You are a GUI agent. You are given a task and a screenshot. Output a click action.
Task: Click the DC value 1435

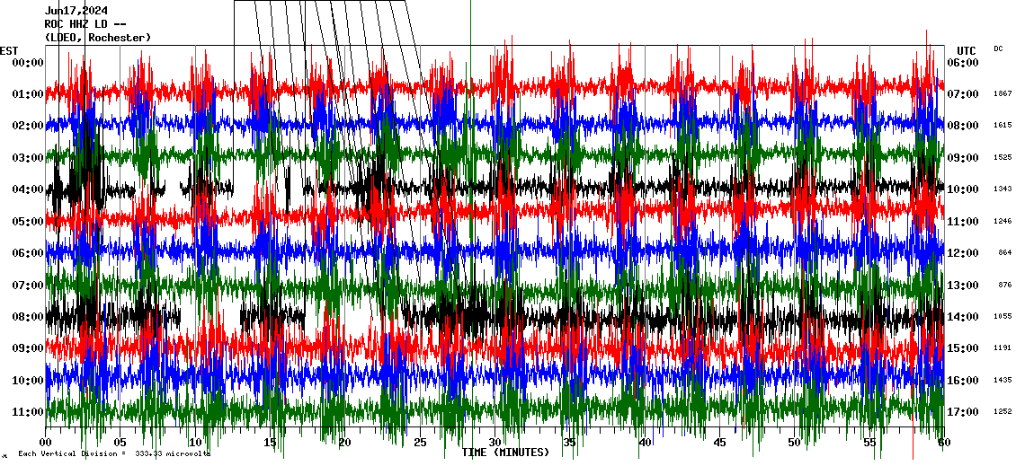[x=1003, y=381]
